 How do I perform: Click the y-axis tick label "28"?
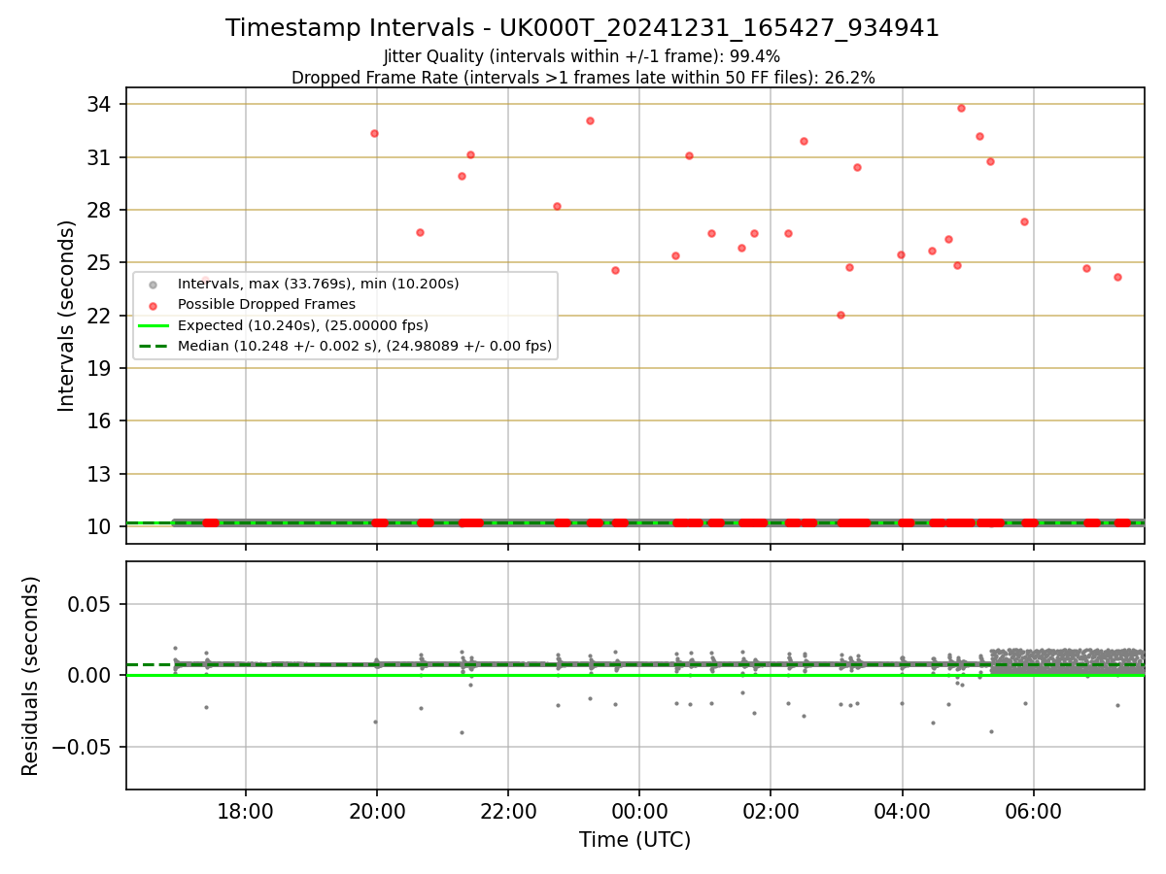(101, 210)
